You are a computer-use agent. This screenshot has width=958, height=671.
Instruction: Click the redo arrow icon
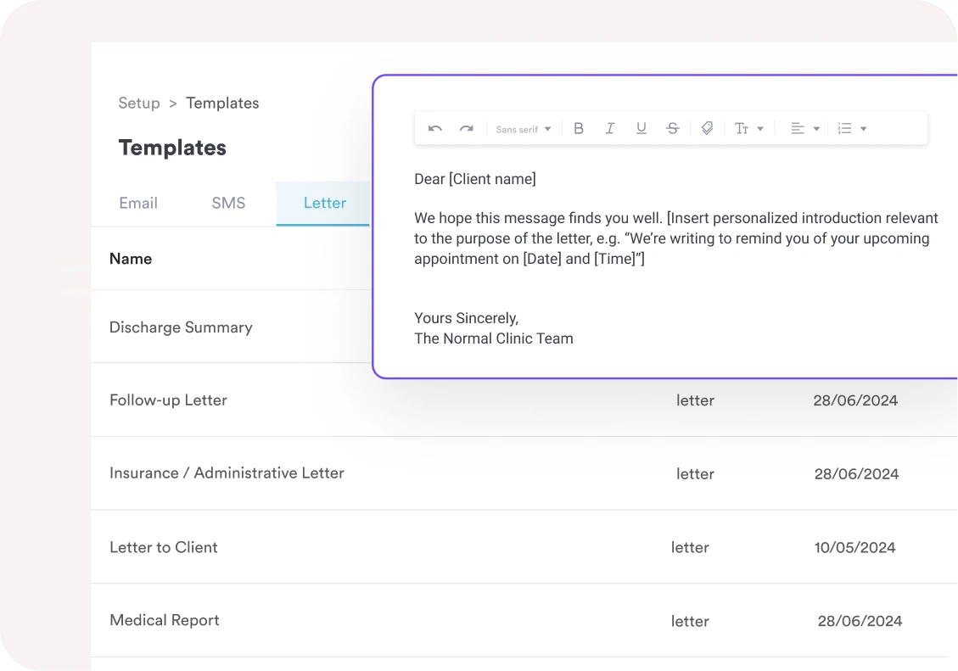coord(466,129)
